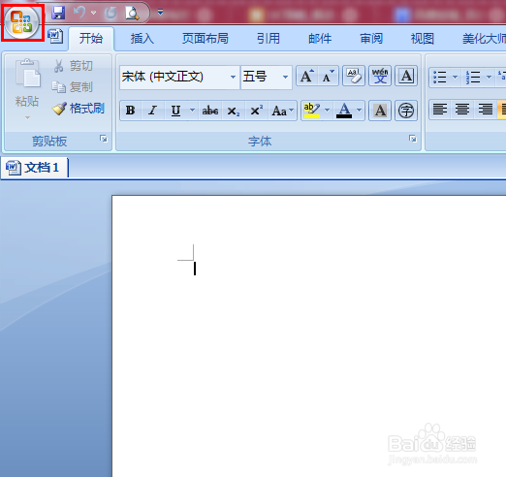Viewport: 506px width, 477px height.
Task: Open font color dropdown arrow
Action: point(360,111)
